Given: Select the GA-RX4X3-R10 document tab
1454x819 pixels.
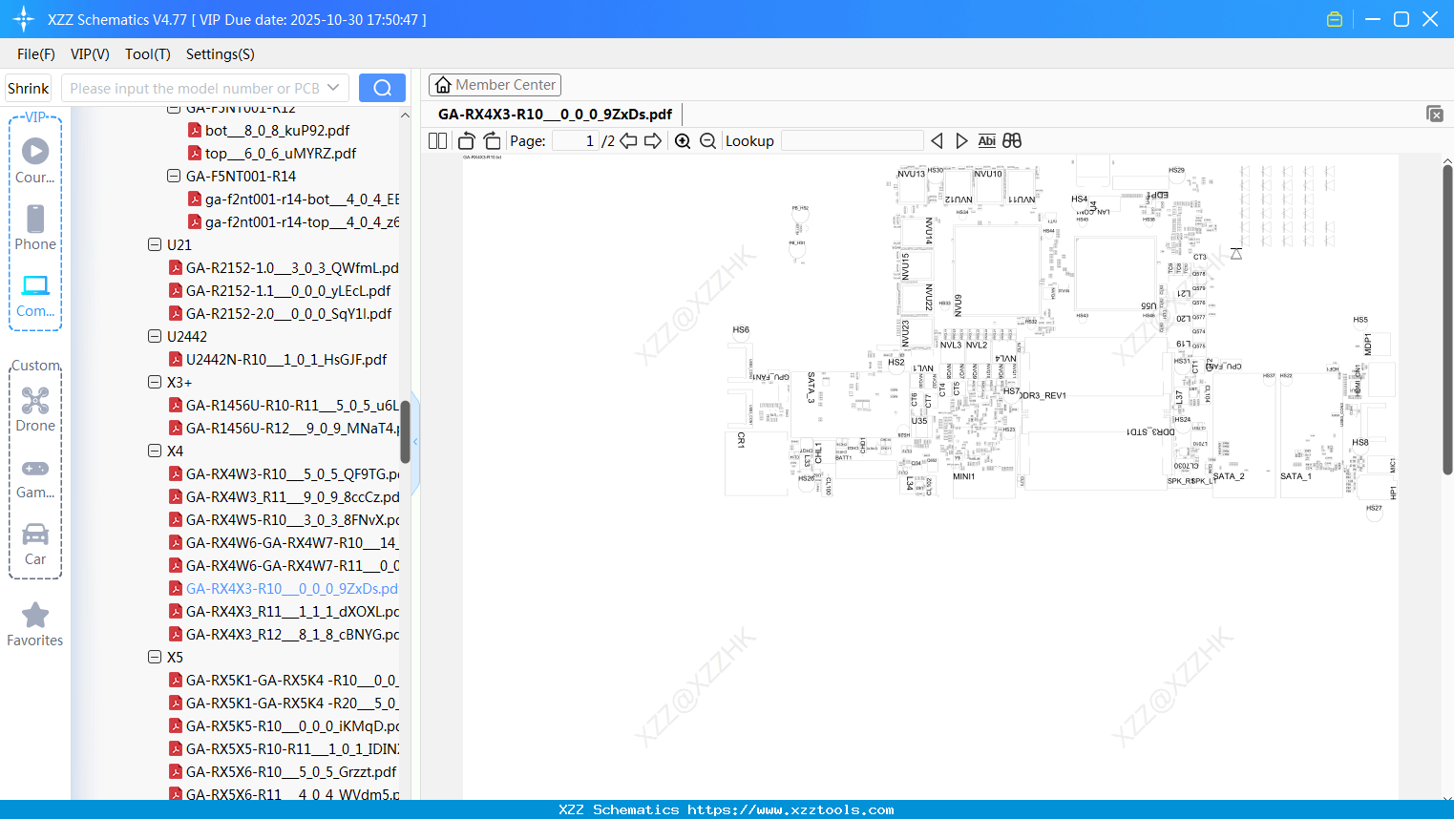Looking at the screenshot, I should 555,115.
